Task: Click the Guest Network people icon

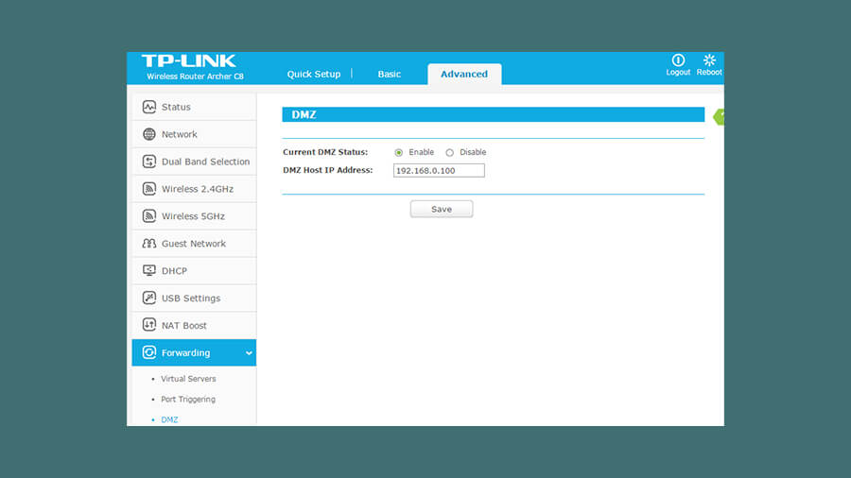Action: 149,244
